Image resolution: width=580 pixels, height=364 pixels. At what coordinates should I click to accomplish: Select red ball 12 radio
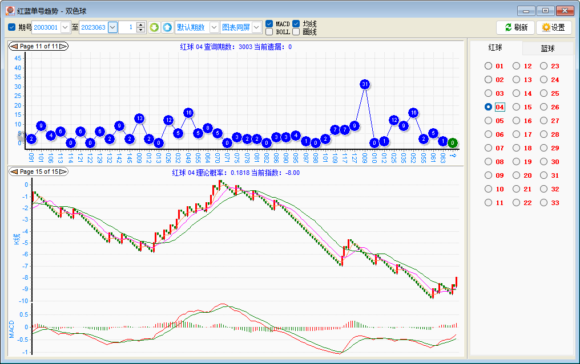pos(517,66)
